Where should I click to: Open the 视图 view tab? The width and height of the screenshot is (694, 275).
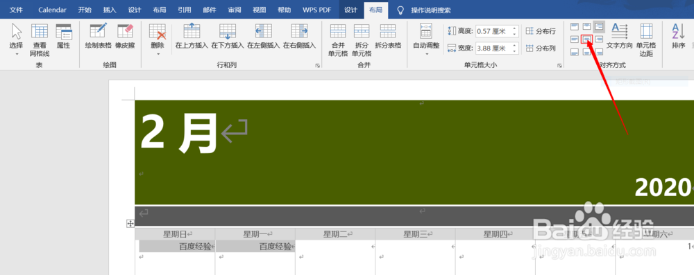(260, 10)
